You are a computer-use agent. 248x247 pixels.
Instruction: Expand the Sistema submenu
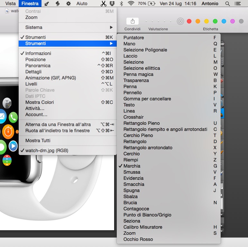[x=68, y=27]
